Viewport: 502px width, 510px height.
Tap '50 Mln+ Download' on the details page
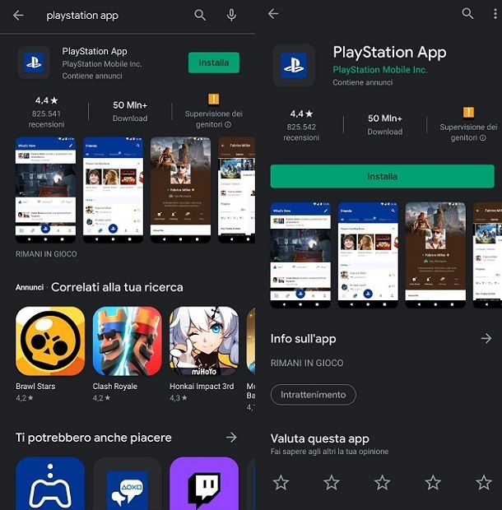click(385, 124)
